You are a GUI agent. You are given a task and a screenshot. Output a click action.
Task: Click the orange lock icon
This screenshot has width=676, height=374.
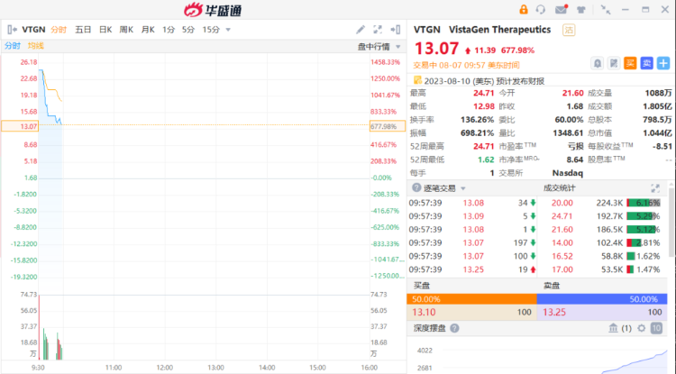(x=524, y=10)
